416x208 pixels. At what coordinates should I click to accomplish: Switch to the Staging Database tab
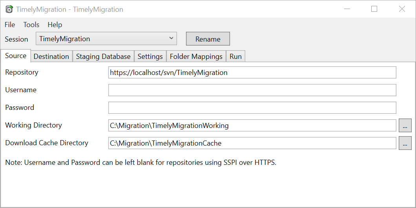pos(103,57)
